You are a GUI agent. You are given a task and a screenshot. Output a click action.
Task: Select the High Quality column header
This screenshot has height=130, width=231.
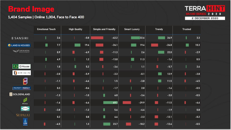click(x=75, y=29)
